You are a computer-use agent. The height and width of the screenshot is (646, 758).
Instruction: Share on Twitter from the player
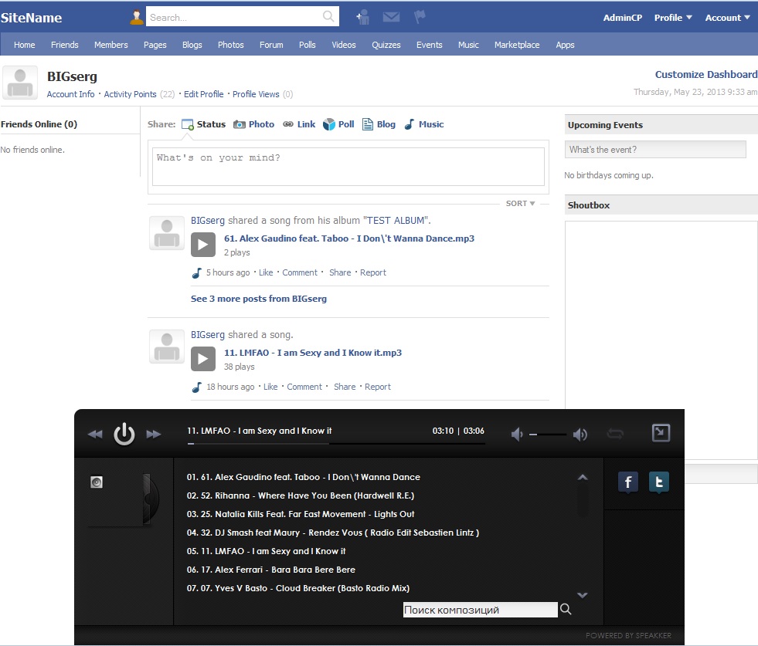[x=659, y=482]
